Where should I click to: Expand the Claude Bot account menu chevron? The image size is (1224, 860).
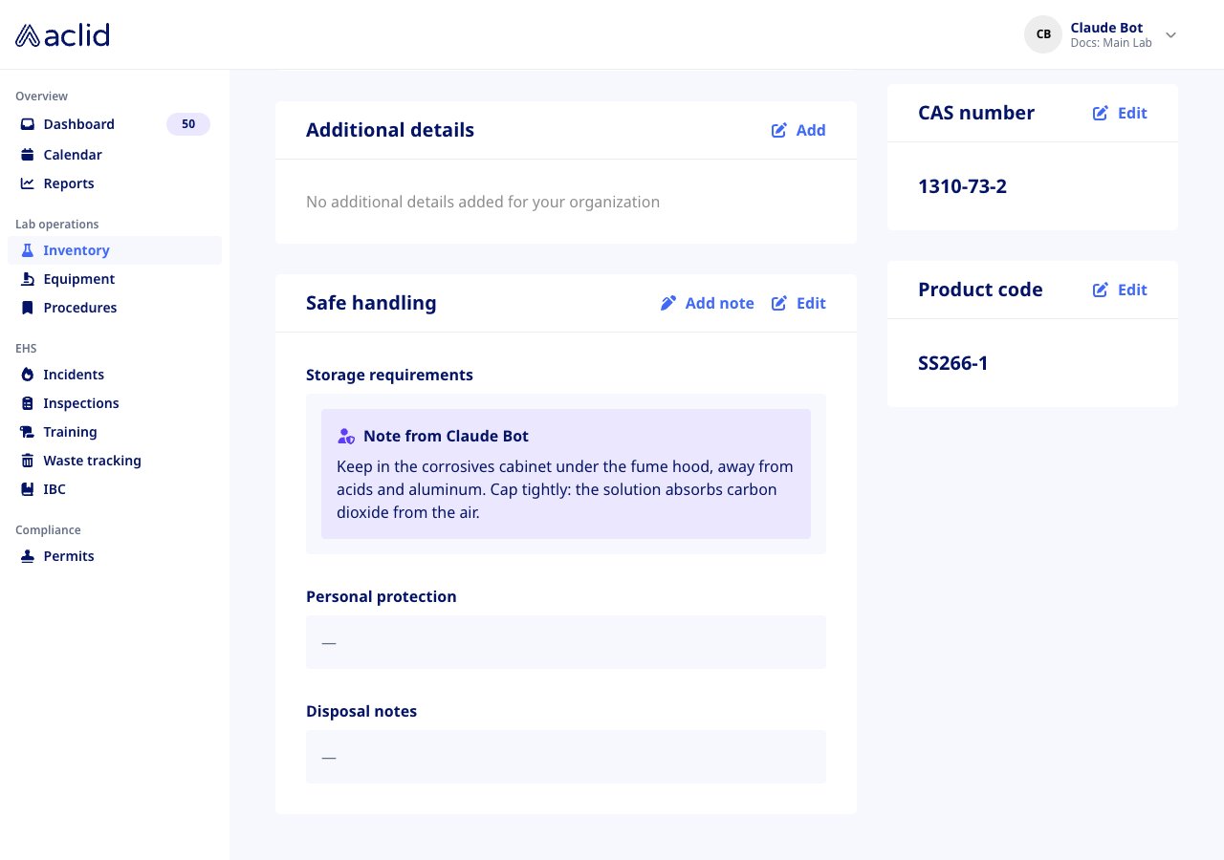point(1170,34)
